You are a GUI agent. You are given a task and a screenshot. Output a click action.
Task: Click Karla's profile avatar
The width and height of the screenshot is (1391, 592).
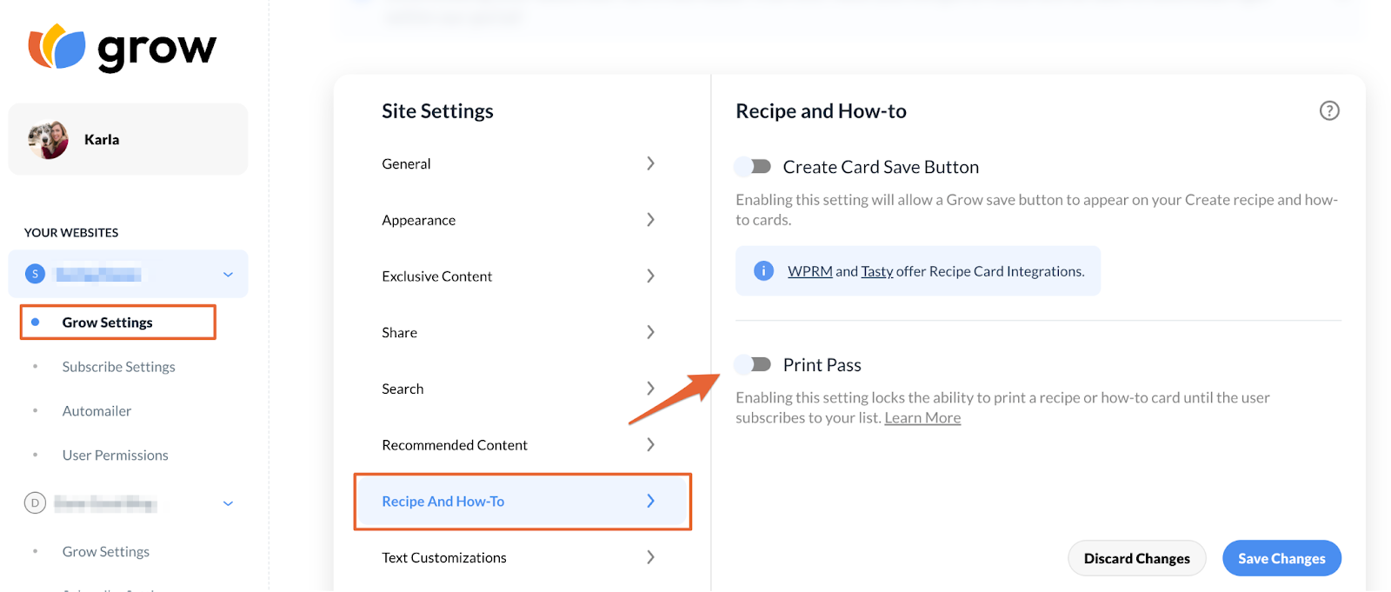click(x=49, y=138)
